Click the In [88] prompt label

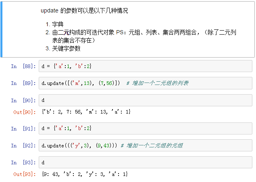(x=23, y=66)
